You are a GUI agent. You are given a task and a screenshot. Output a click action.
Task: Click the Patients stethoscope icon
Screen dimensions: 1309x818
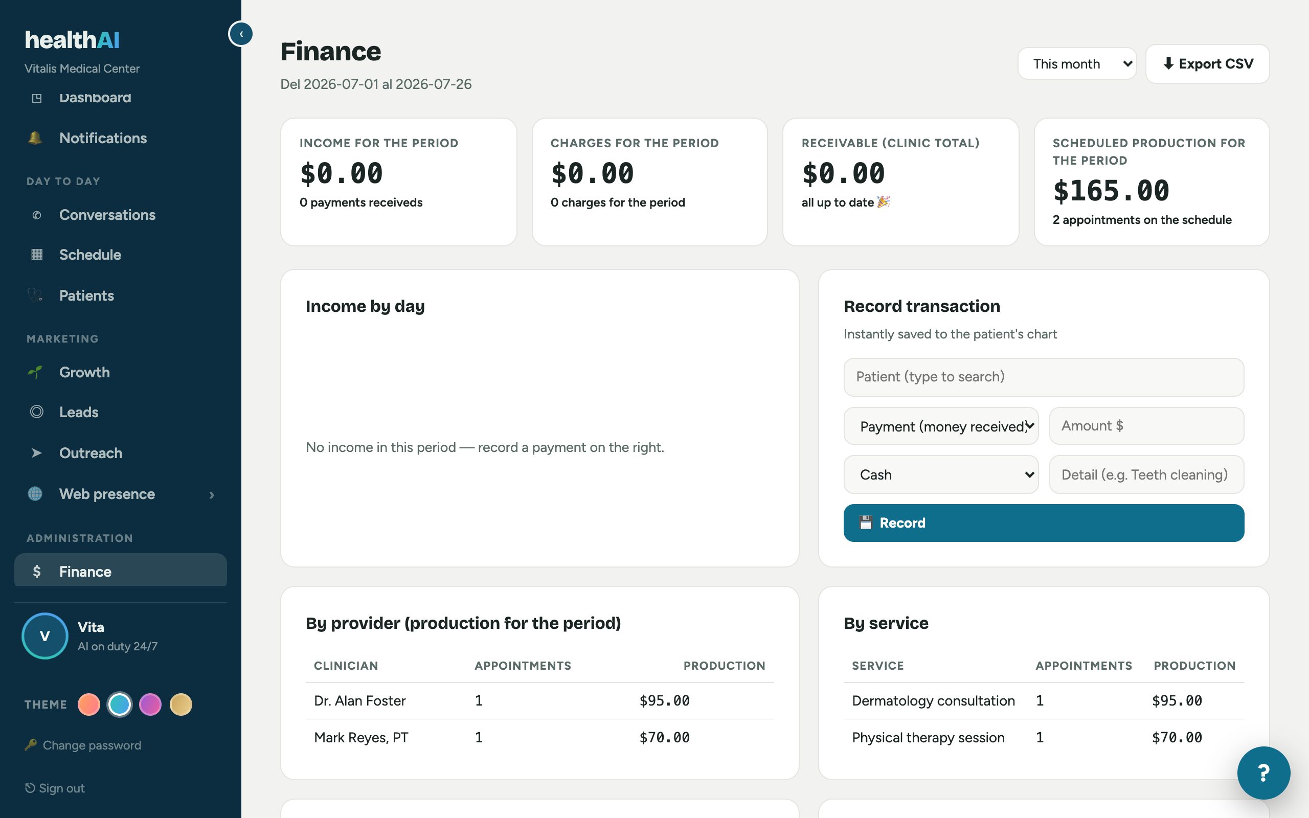pos(35,296)
